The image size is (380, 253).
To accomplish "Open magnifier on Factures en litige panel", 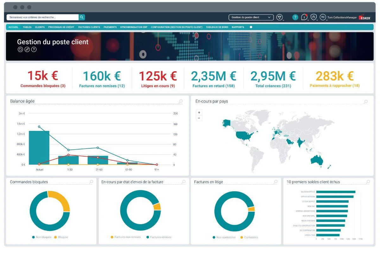I will point(275,182).
